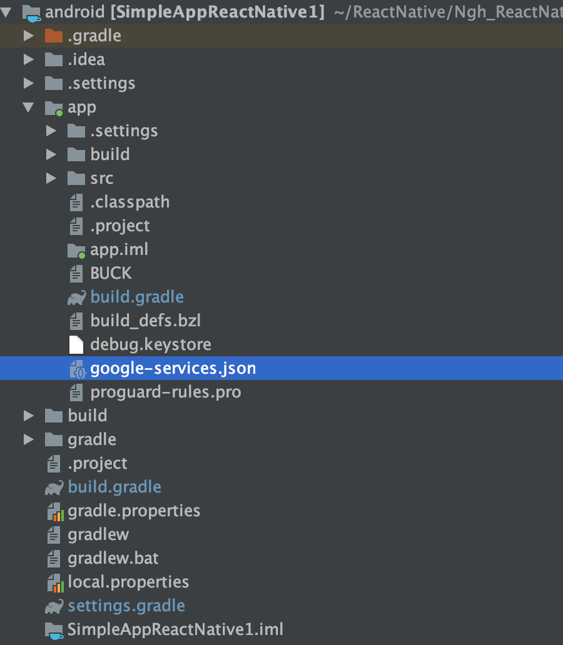This screenshot has width=563, height=645.
Task: Select the .classpath file
Action: tap(129, 202)
